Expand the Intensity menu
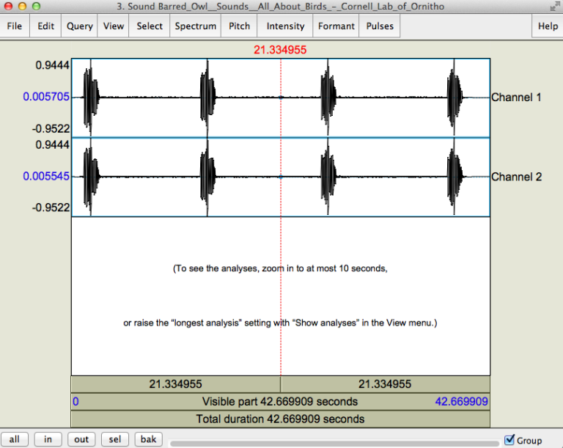 tap(285, 26)
